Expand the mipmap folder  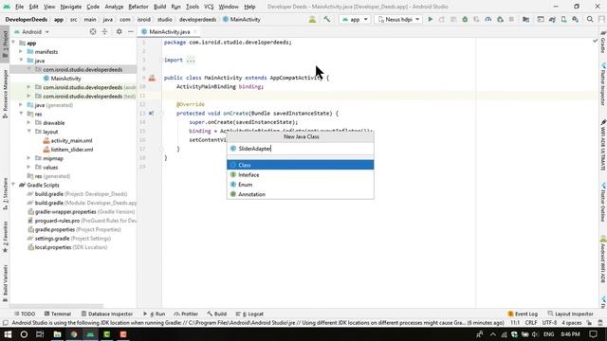pyautogui.click(x=28, y=158)
